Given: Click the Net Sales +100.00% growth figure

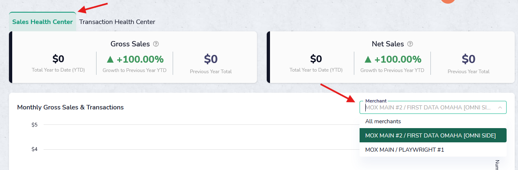Looking at the screenshot, I should tap(398, 59).
